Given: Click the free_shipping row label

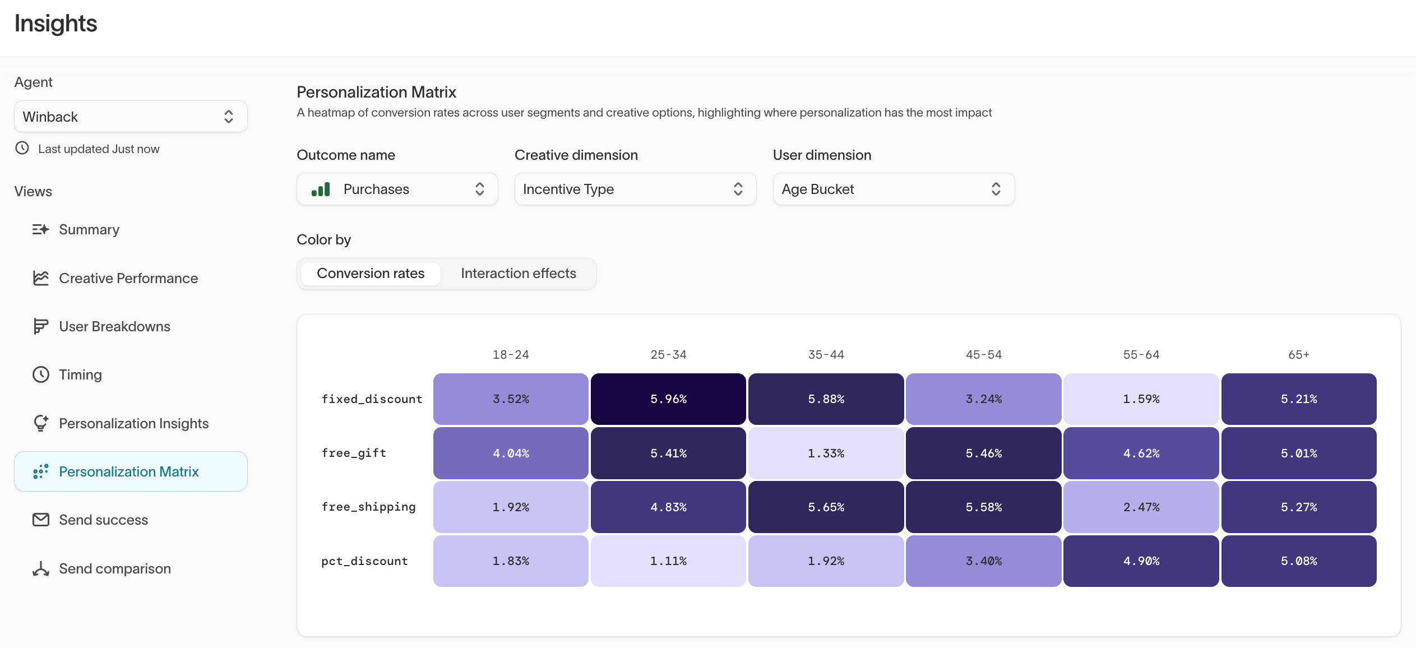Looking at the screenshot, I should coord(368,507).
